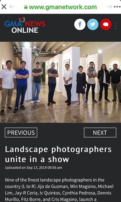Screen dimensions: 121x202
Task: Tap the caption paragraph starting 'Nine of the finest'
Action: pyautogui.click(x=59, y=190)
